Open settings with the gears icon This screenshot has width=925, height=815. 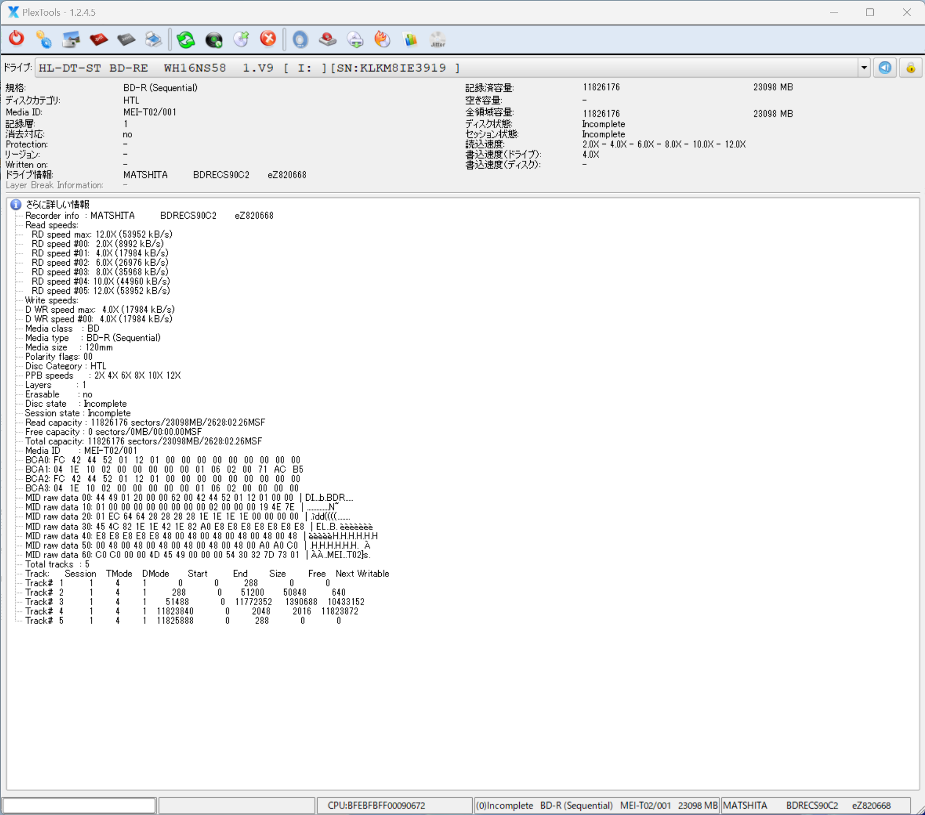tap(44, 39)
